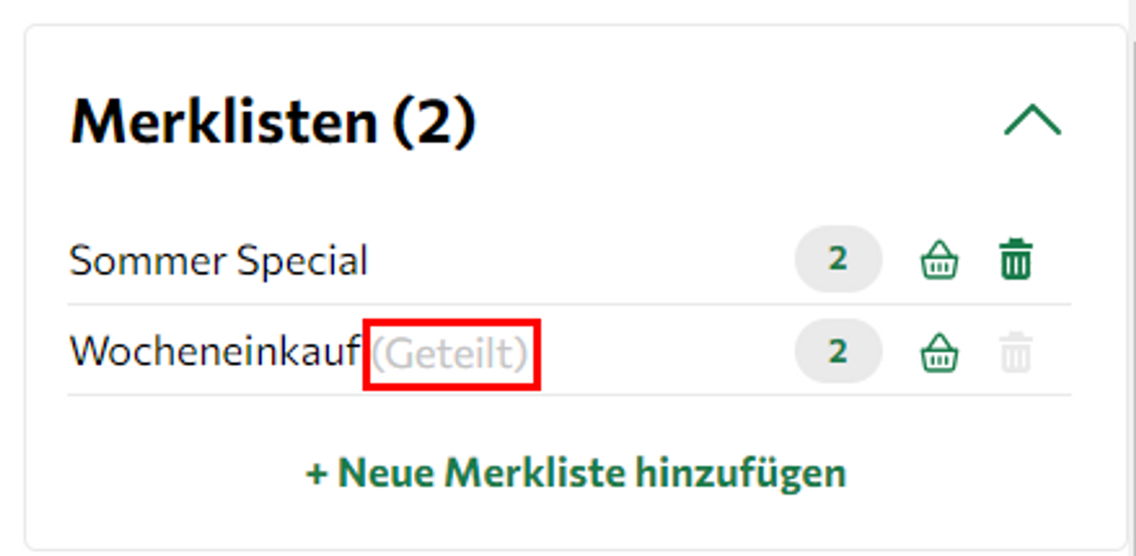The width and height of the screenshot is (1136, 556).
Task: Open the Sommer Special list
Action: click(218, 261)
